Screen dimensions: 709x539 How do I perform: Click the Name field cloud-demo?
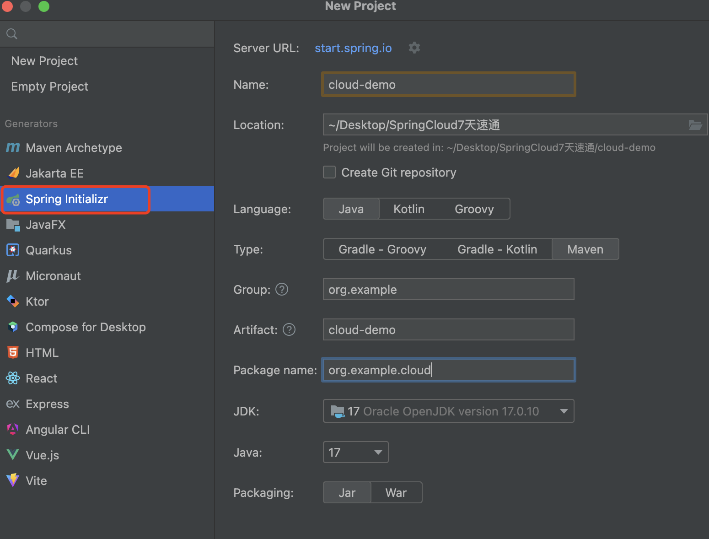point(448,84)
